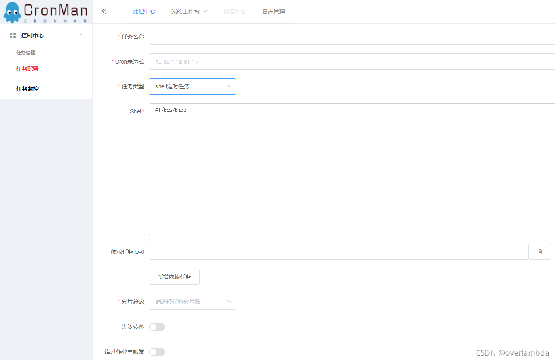Image resolution: width=555 pixels, height=360 pixels.
Task: Click the Shell: field label
Action: pyautogui.click(x=137, y=111)
